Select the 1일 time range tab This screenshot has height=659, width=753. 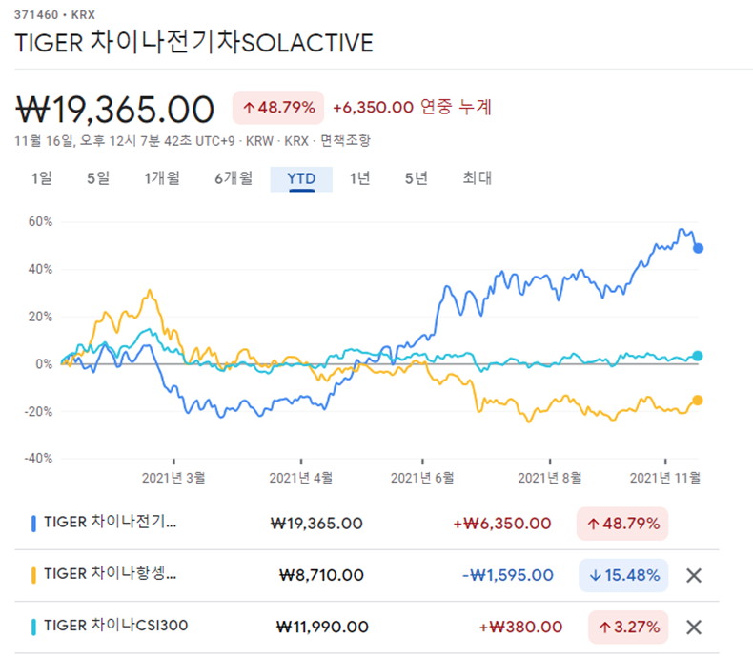coord(42,178)
